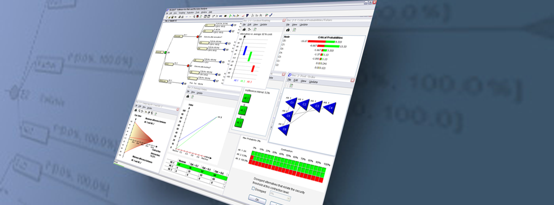
Task: Click the lock icon in Critical Probabilities window
Action: (x=288, y=30)
